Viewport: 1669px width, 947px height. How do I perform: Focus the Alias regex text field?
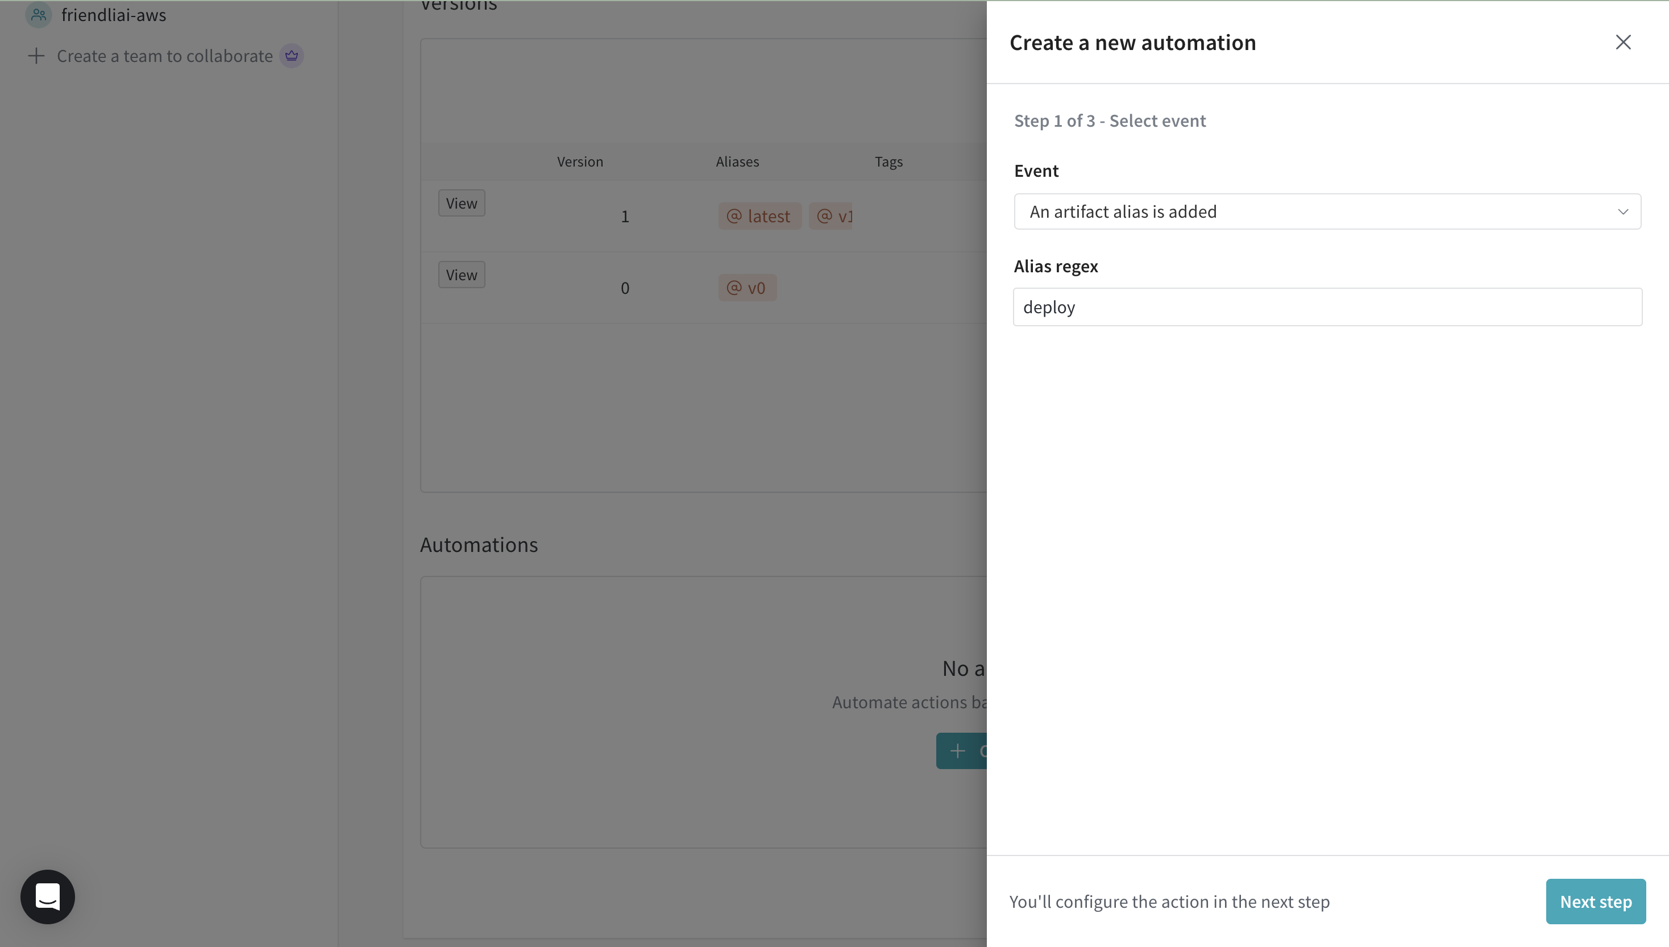pos(1327,306)
